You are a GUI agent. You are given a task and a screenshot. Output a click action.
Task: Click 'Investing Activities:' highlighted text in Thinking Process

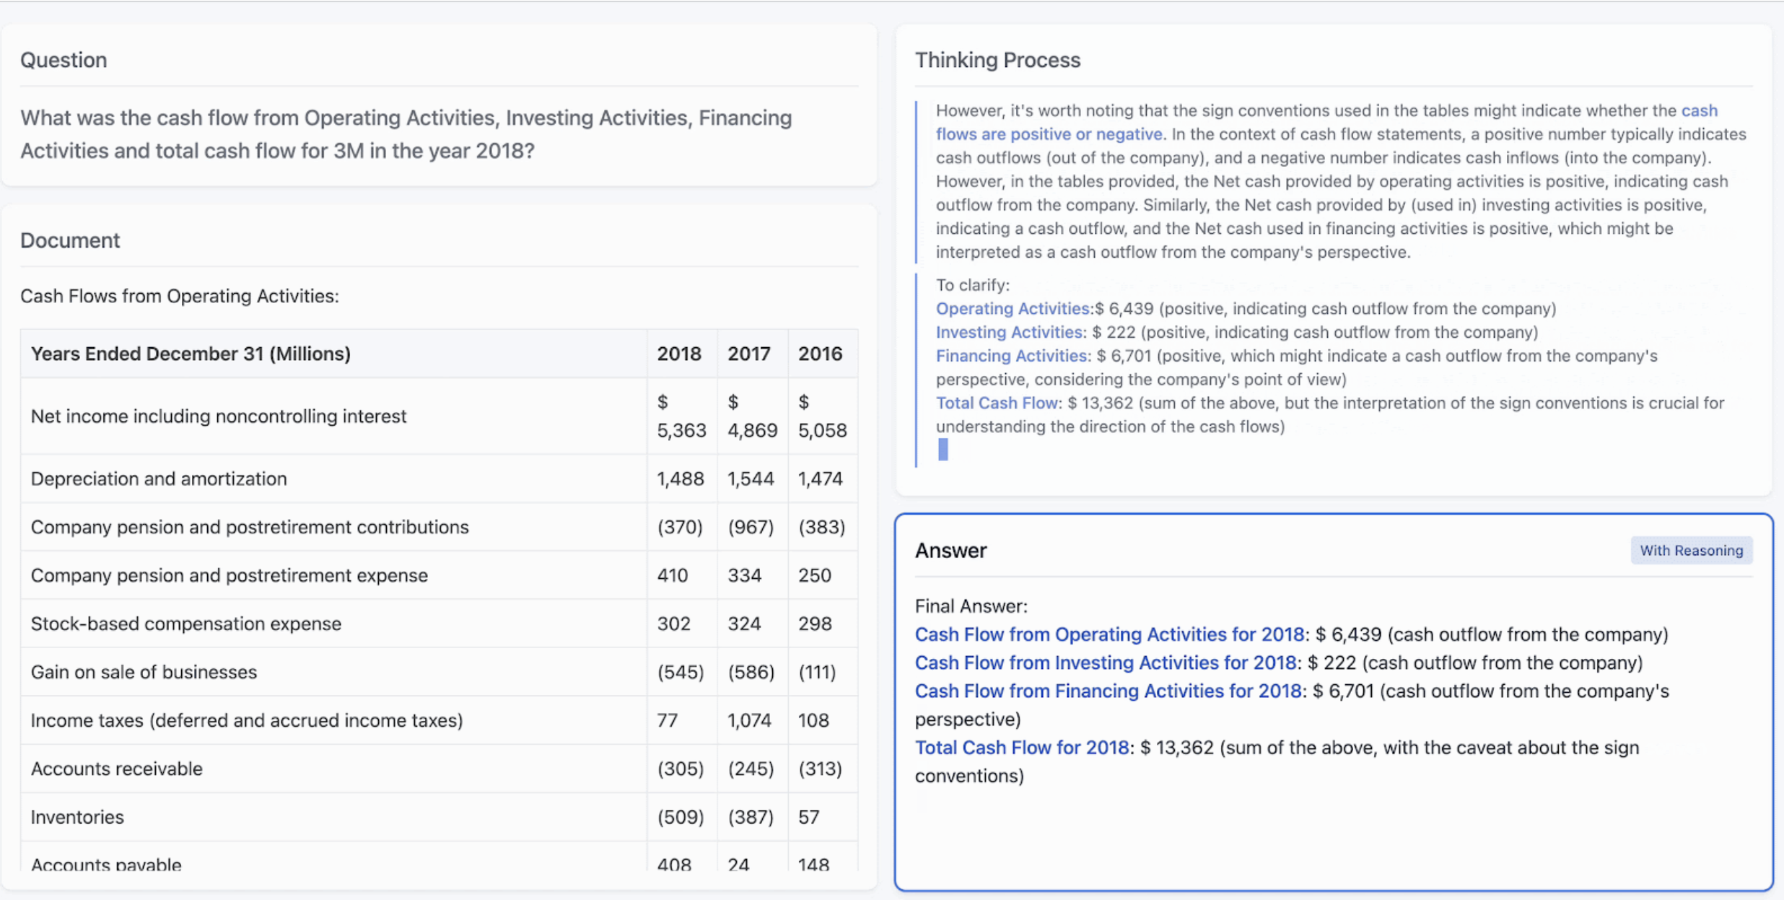1010,333
